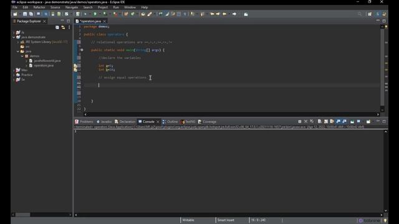Click the Run Last Tool (external tools) icon
Image resolution: width=399 pixels, height=224 pixels.
point(115,14)
